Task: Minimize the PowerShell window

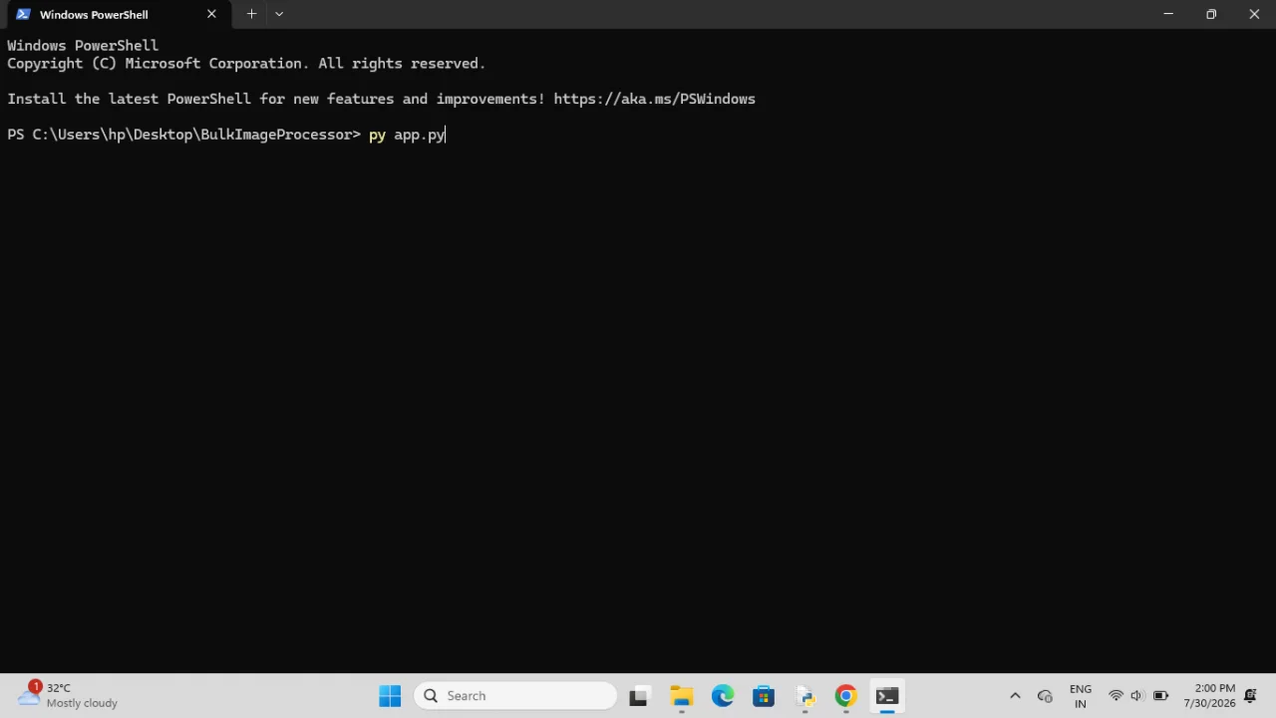Action: click(1168, 14)
